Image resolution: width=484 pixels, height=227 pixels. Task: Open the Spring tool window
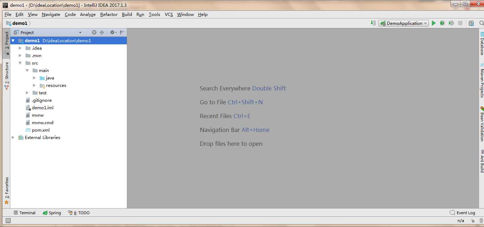pyautogui.click(x=52, y=213)
